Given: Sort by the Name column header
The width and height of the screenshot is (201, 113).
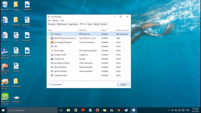Looking at the screenshot, I should (x=63, y=30).
